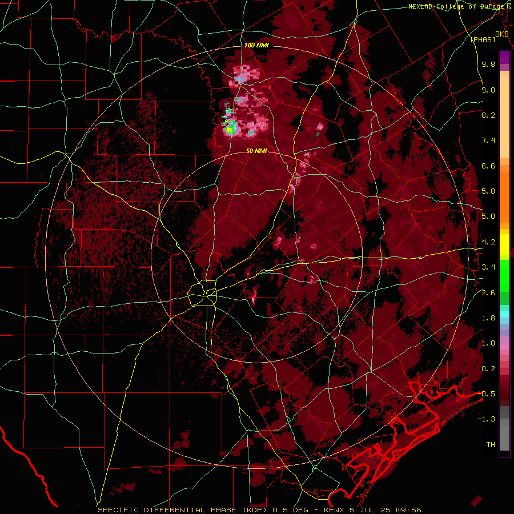Click the 0.2 value on color scale
This screenshot has height=514, width=514.
click(488, 369)
